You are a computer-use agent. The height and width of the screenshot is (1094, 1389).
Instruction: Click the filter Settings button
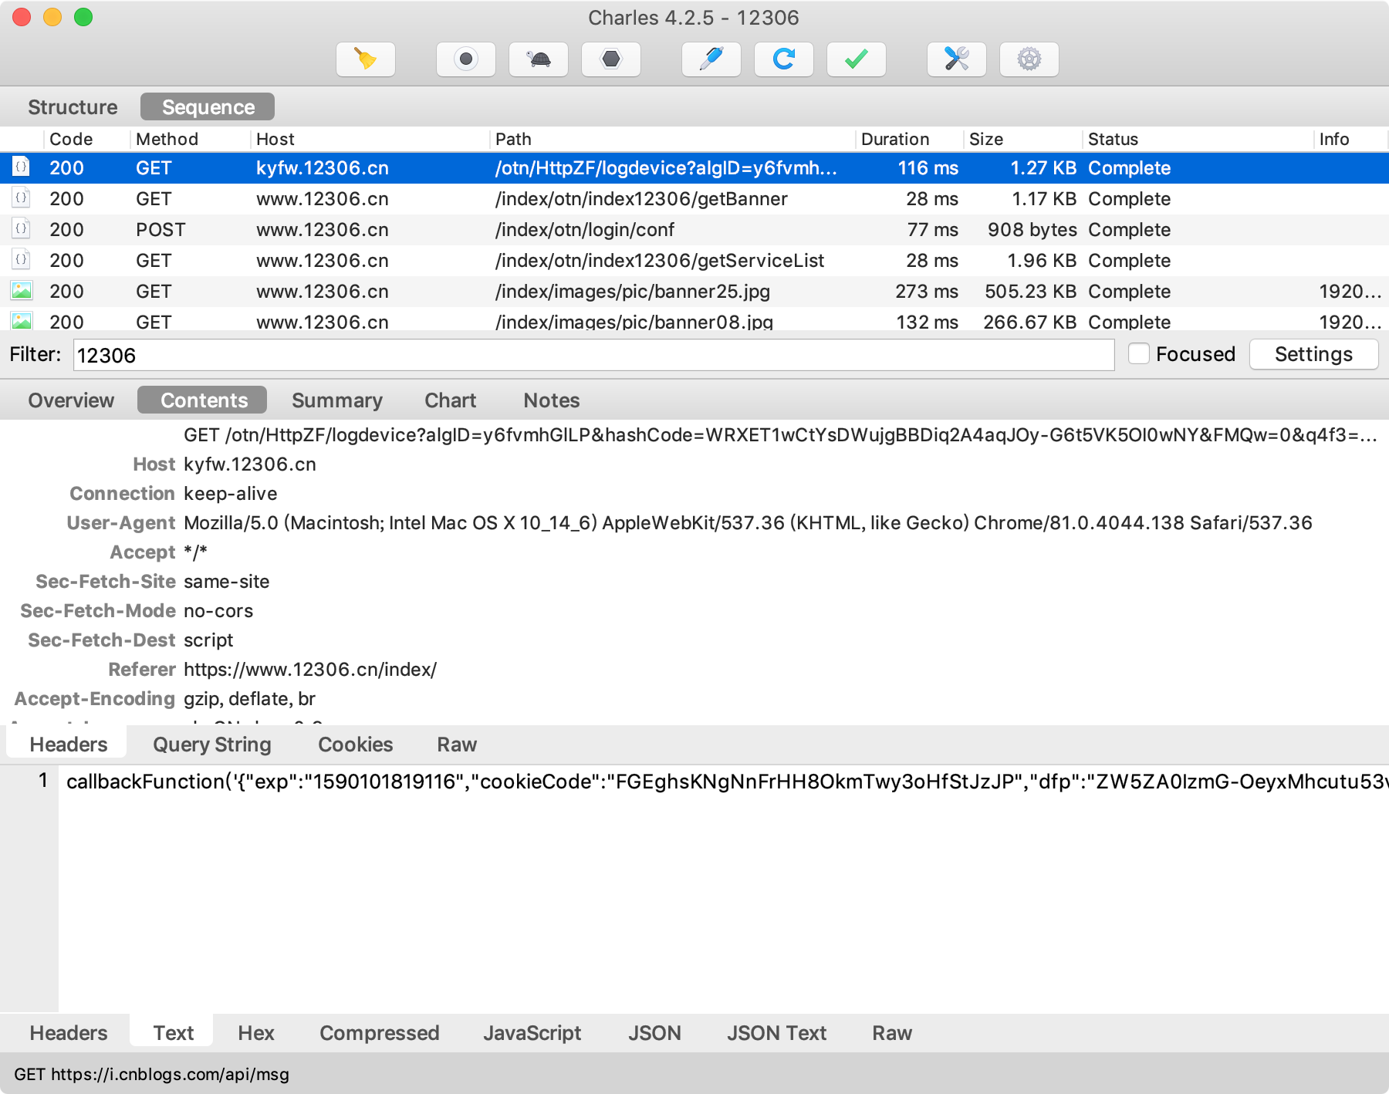pyautogui.click(x=1313, y=354)
